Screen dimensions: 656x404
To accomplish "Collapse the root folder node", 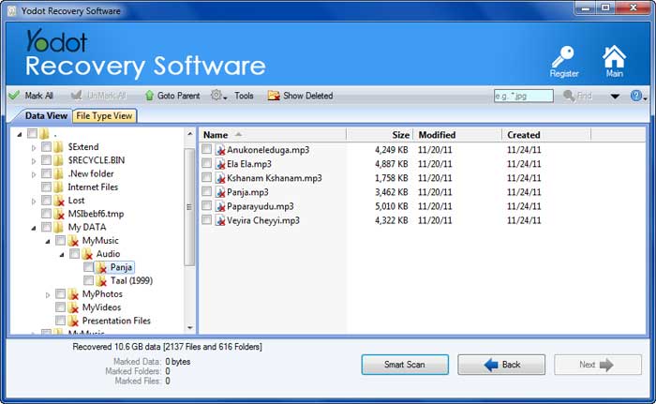I will coord(20,134).
